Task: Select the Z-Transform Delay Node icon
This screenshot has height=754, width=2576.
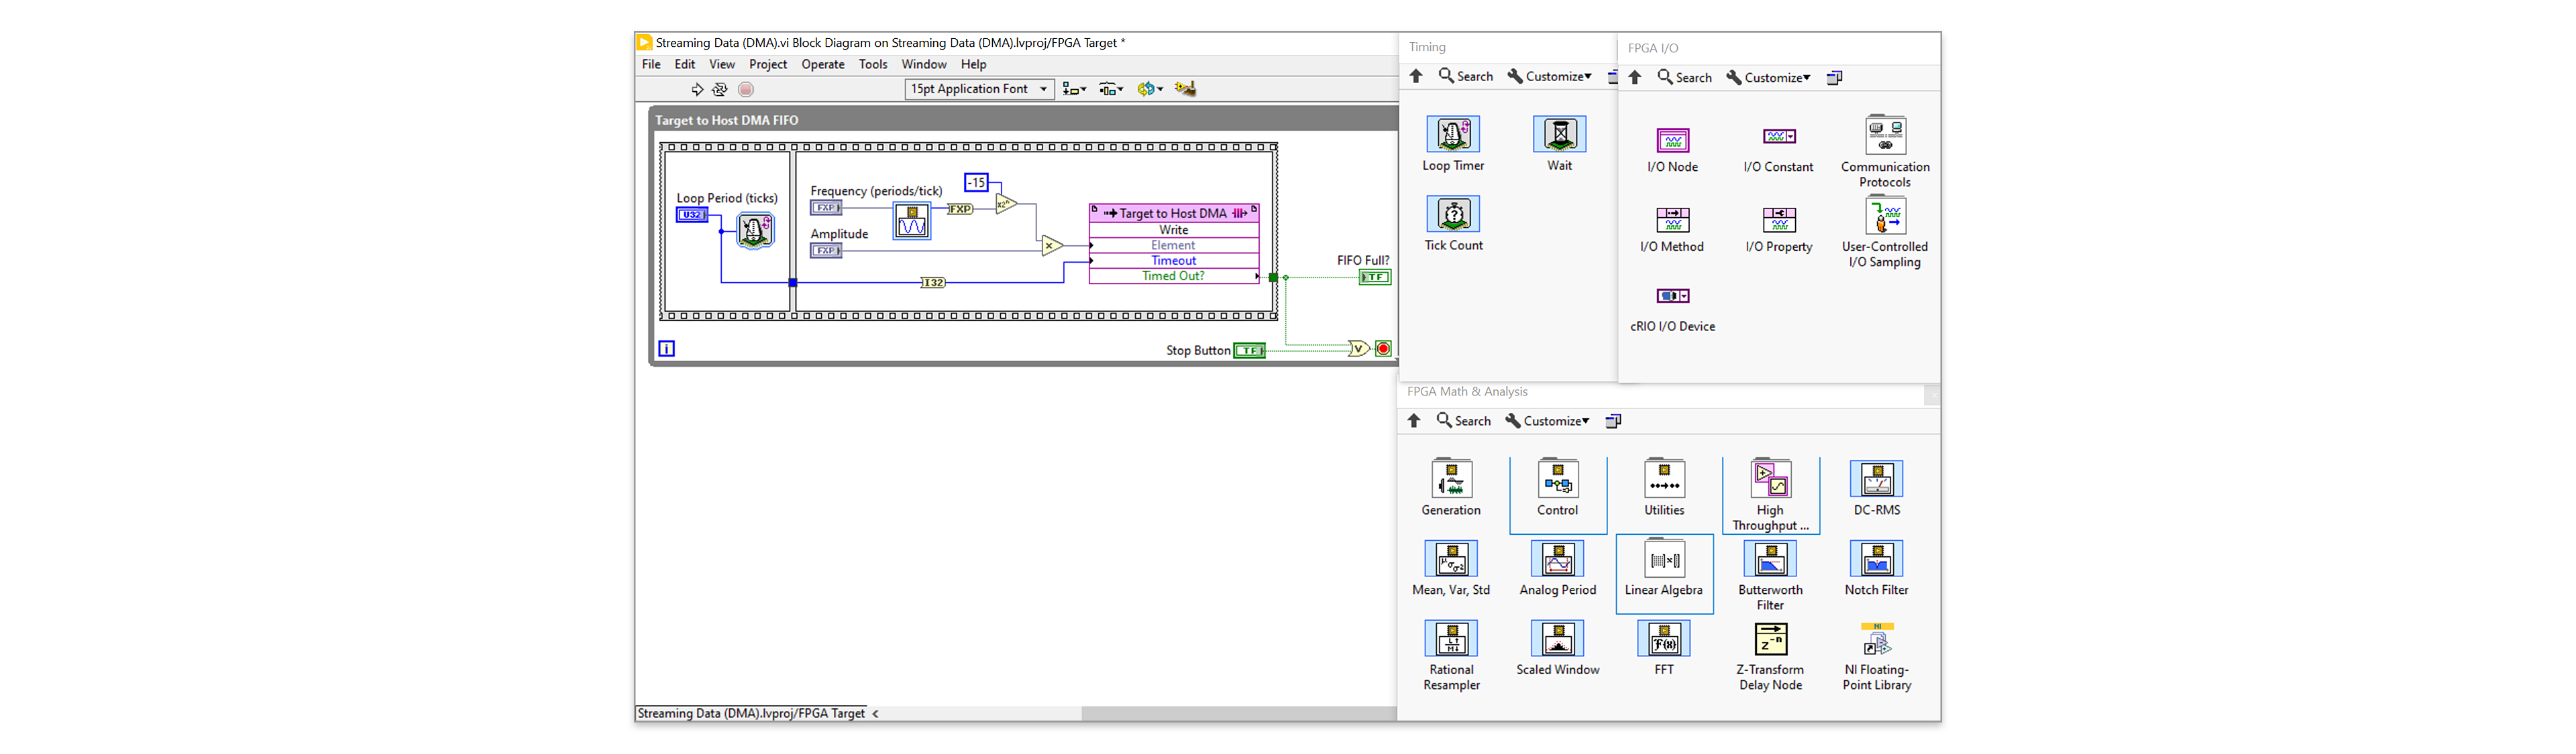Action: tap(1770, 639)
